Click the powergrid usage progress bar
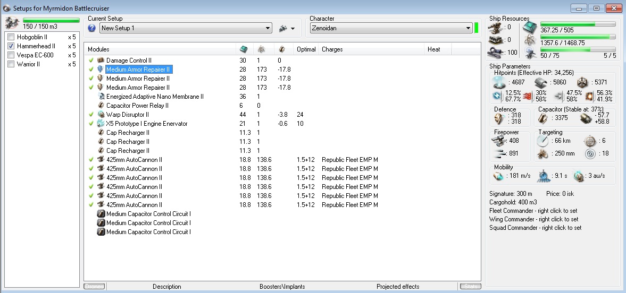Image resolution: width=626 pixels, height=293 pixels. (x=578, y=37)
